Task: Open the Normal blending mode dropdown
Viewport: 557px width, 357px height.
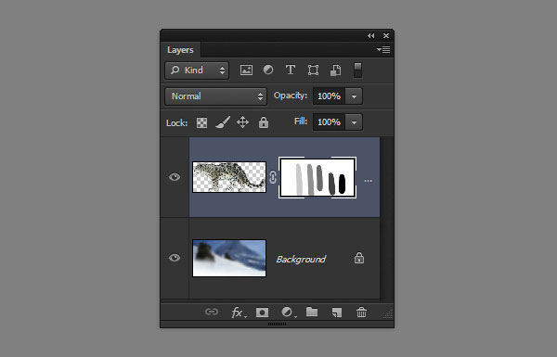Action: pos(215,96)
